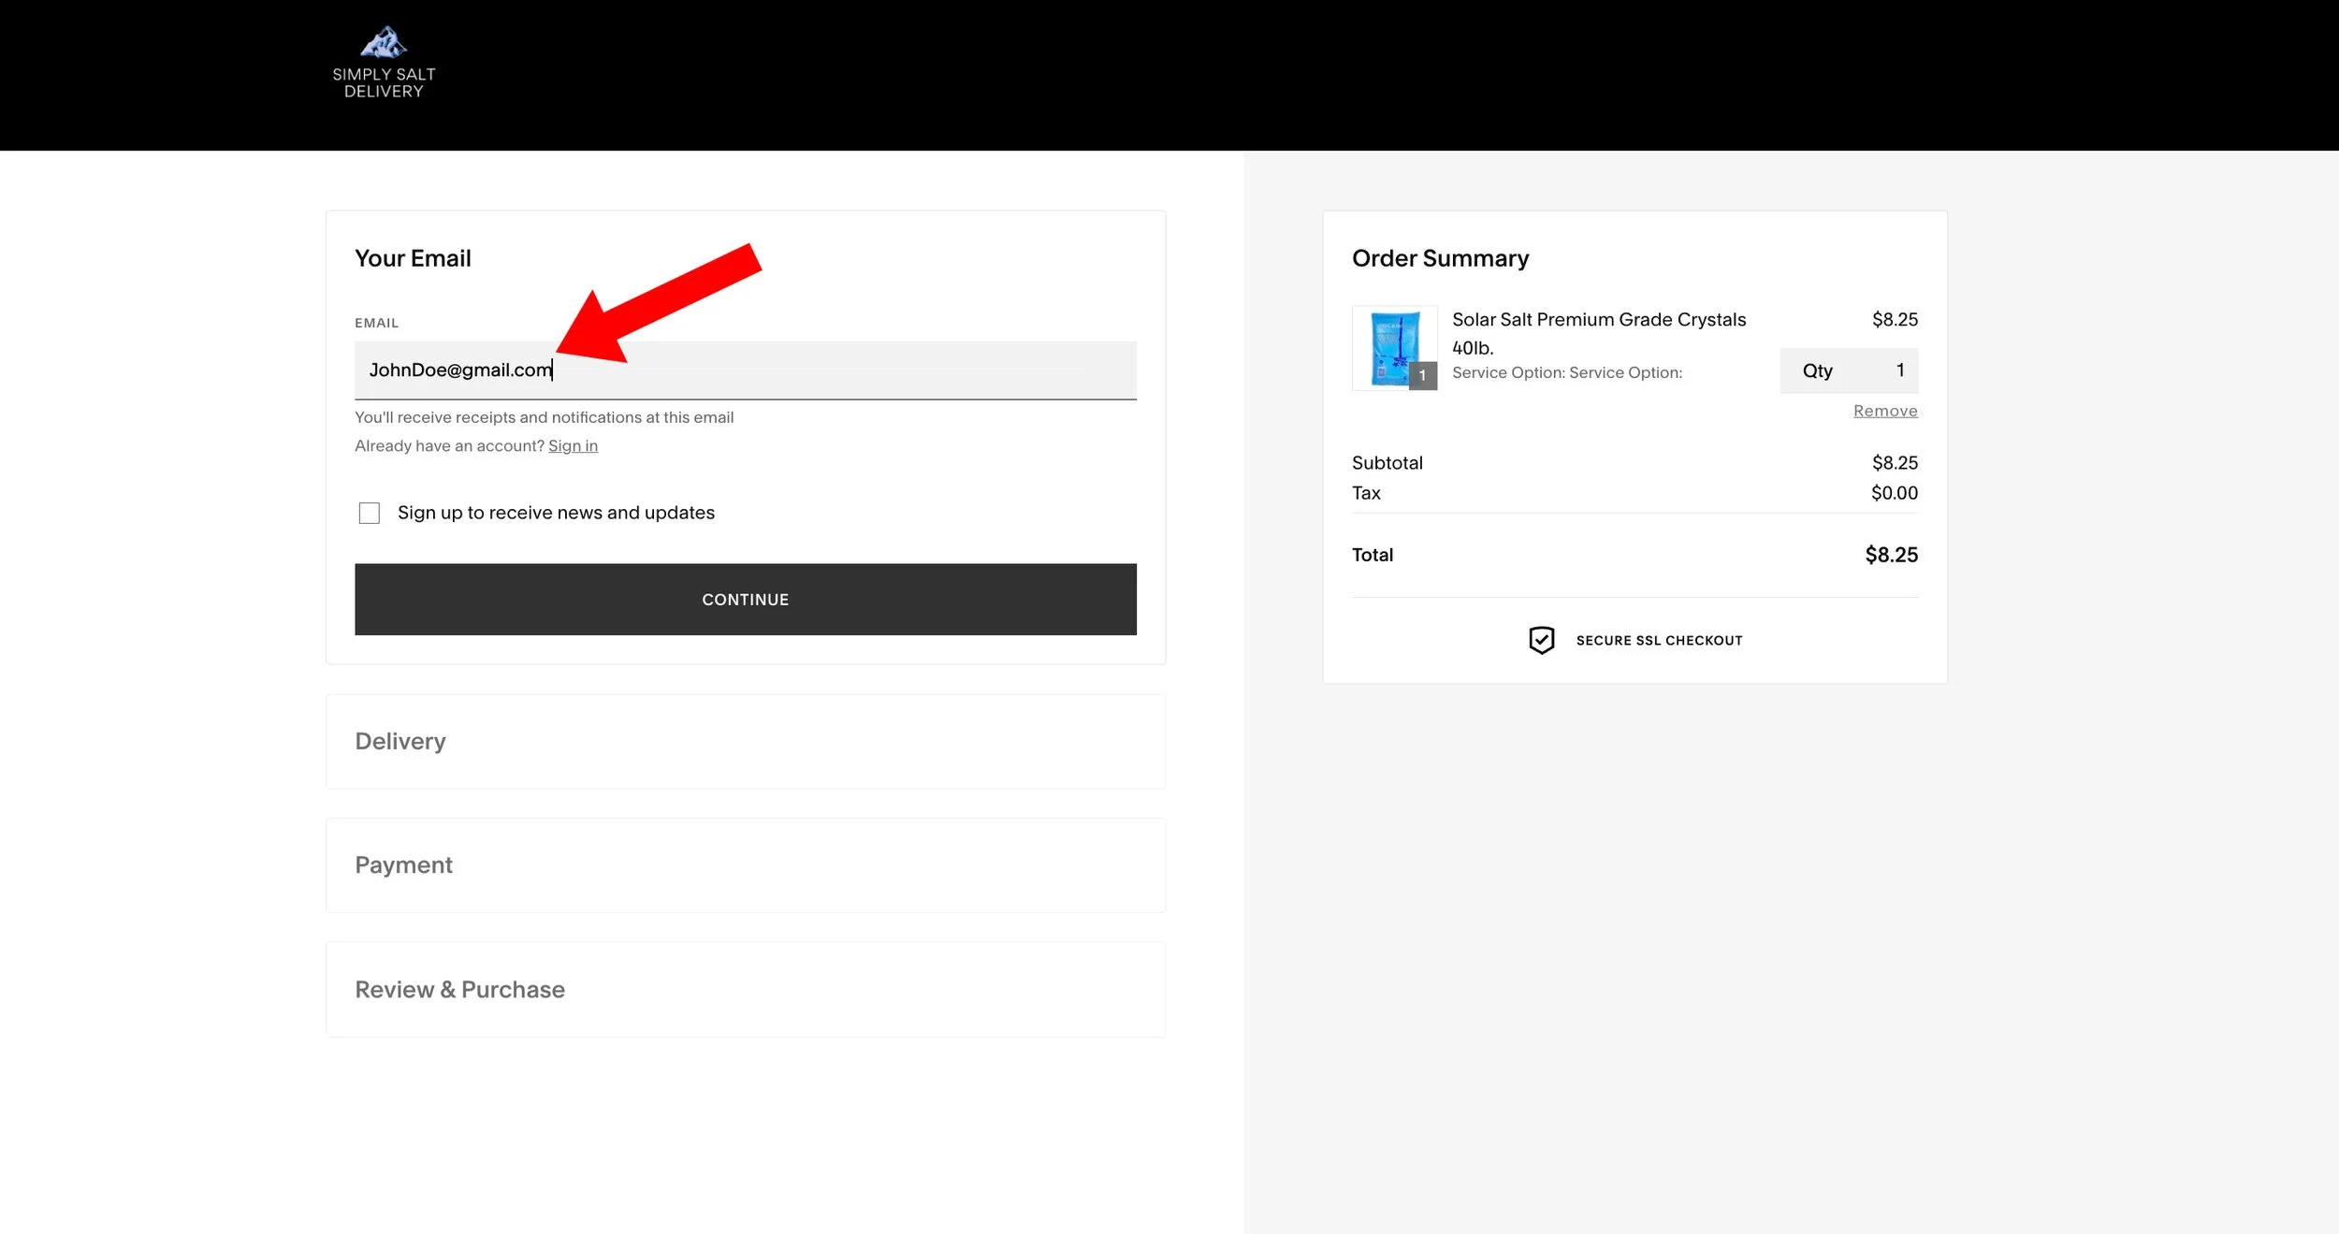Remove the Solar Salt item from cart
Image resolution: width=2339 pixels, height=1234 pixels.
pos(1884,410)
